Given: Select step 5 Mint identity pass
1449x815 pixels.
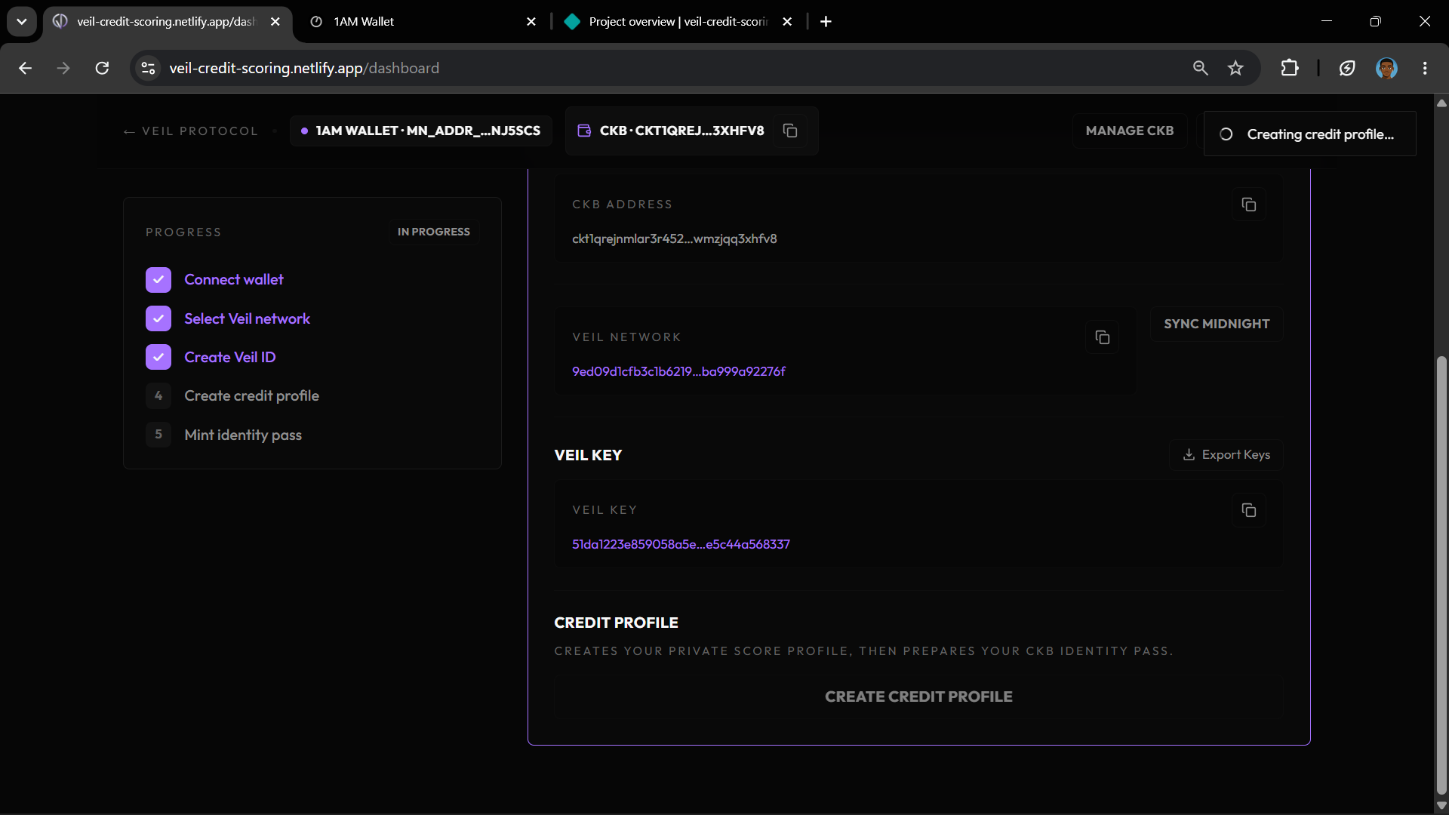Looking at the screenshot, I should click(x=224, y=435).
